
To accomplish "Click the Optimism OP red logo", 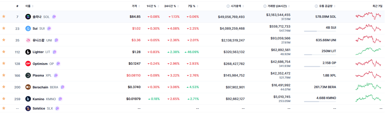I will [28, 64].
